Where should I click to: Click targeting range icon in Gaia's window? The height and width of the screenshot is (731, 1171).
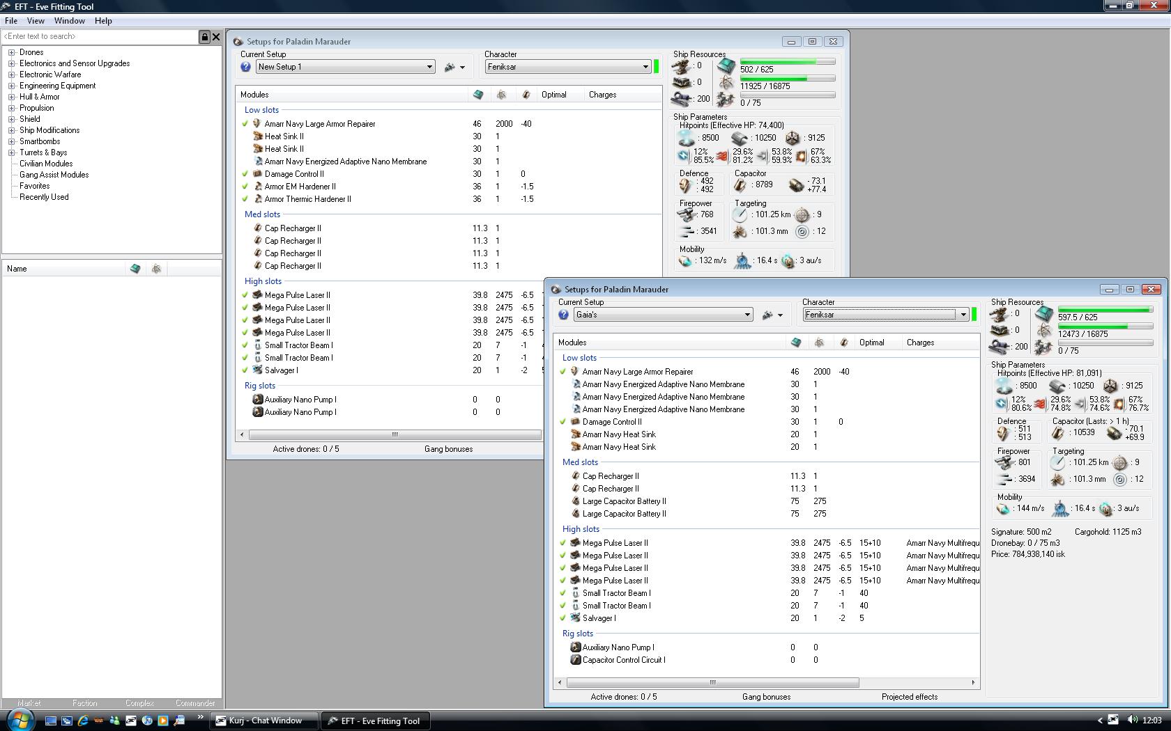coord(1058,462)
